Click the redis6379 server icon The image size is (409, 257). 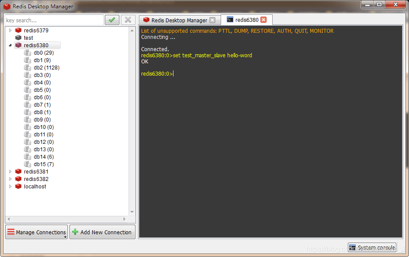tap(18, 30)
